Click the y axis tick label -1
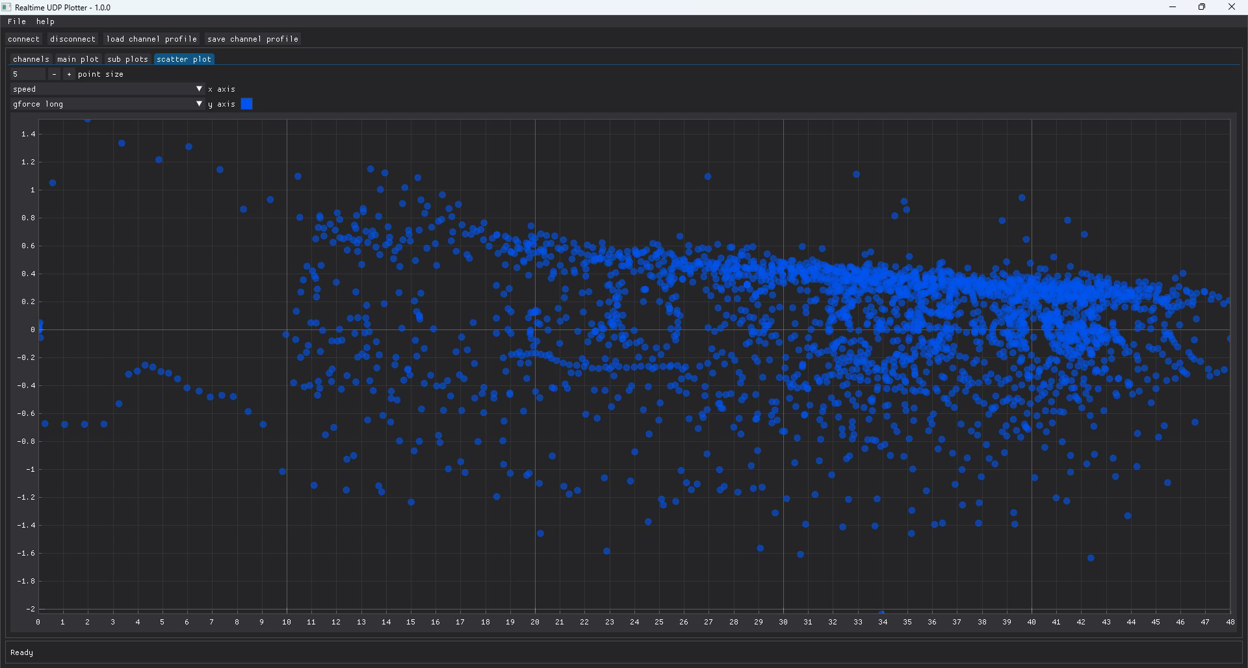1248x668 pixels. pos(31,469)
